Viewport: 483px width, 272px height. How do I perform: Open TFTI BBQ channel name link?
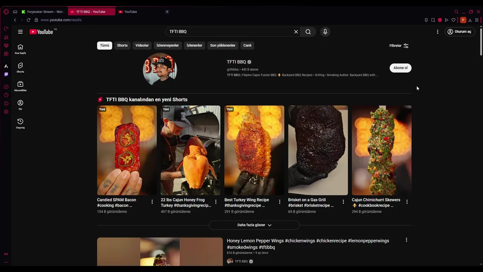(x=236, y=62)
